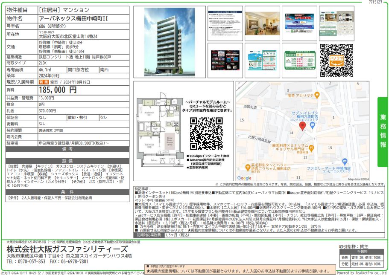
Task: Click the rent 185,000 円 value
Action: (x=58, y=90)
